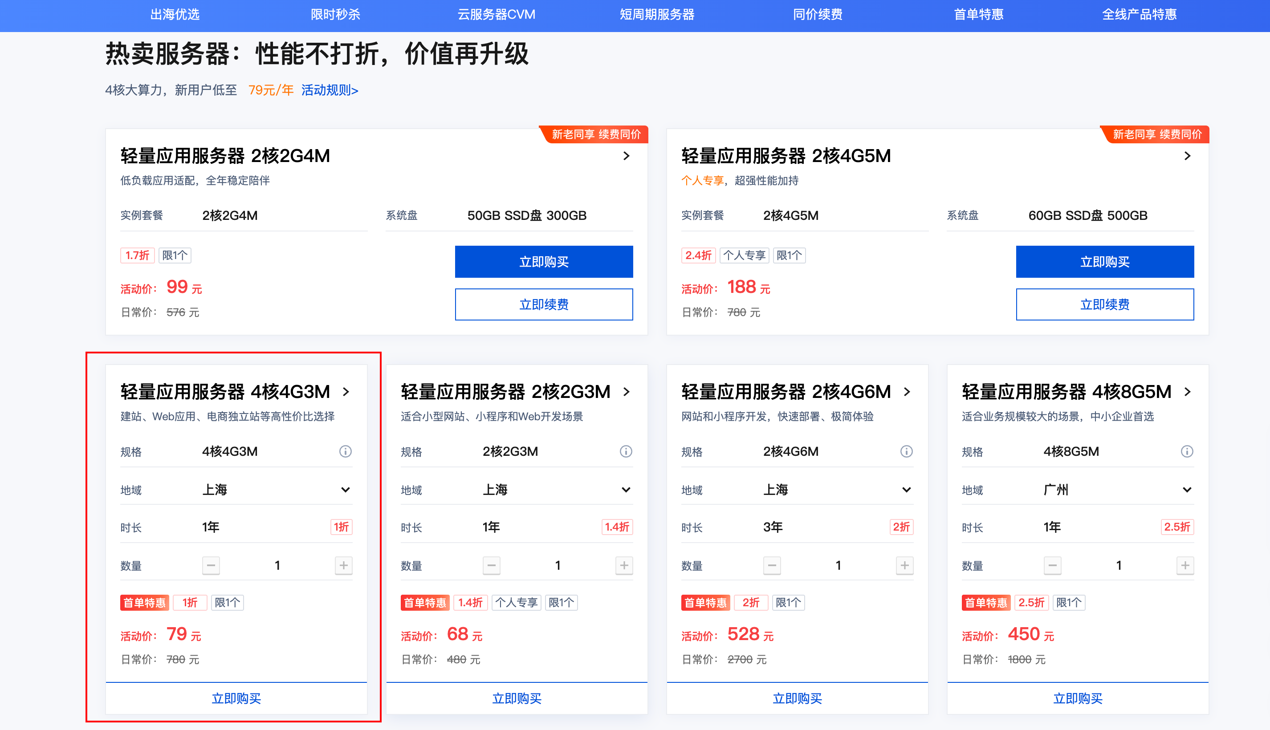The image size is (1270, 730).
Task: Expand the 上海 region dropdown for 4核4G3M
Action: tap(346, 489)
